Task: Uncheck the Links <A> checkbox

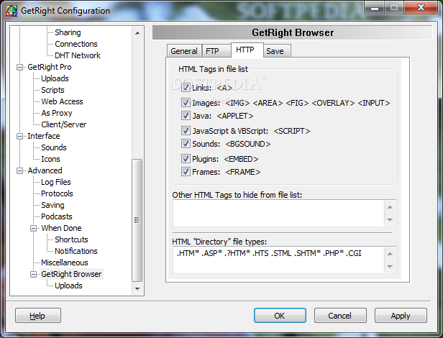Action: click(x=186, y=88)
